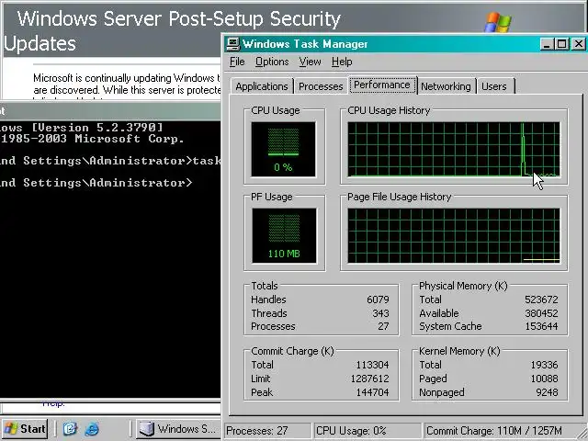Click Kernel Memory Nonpaged value 9248
Image resolution: width=588 pixels, height=441 pixels.
[x=547, y=392]
